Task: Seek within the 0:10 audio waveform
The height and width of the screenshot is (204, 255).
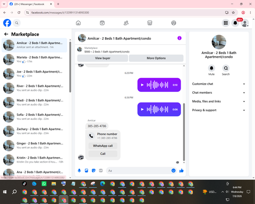Action: pos(158,85)
